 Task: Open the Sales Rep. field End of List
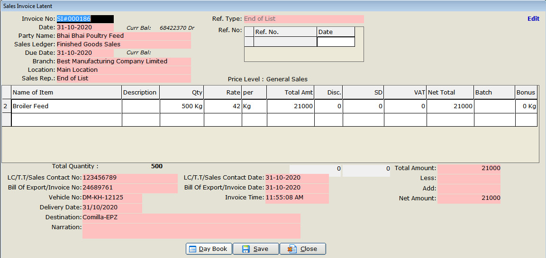pos(123,78)
